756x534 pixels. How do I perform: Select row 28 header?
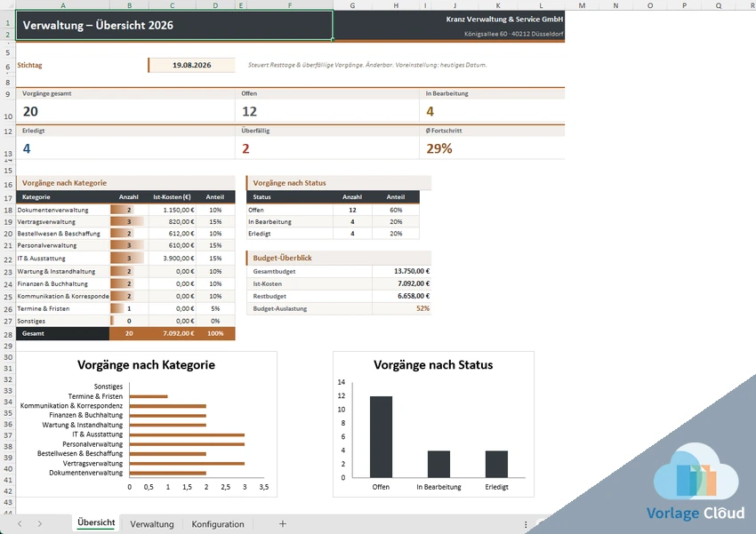point(8,335)
